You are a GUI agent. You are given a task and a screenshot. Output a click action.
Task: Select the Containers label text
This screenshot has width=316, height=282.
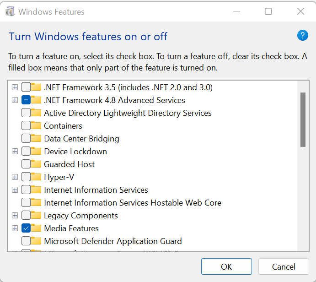point(63,126)
